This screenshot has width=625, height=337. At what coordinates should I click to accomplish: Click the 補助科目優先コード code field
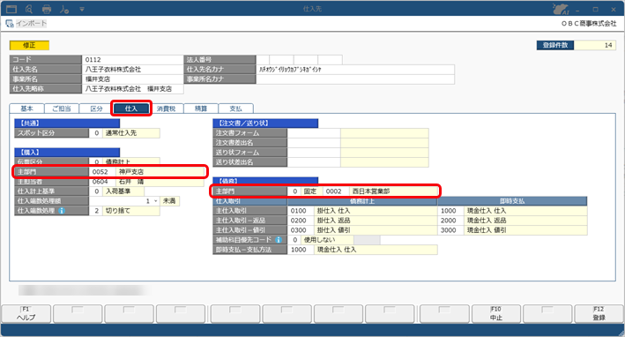(x=294, y=240)
